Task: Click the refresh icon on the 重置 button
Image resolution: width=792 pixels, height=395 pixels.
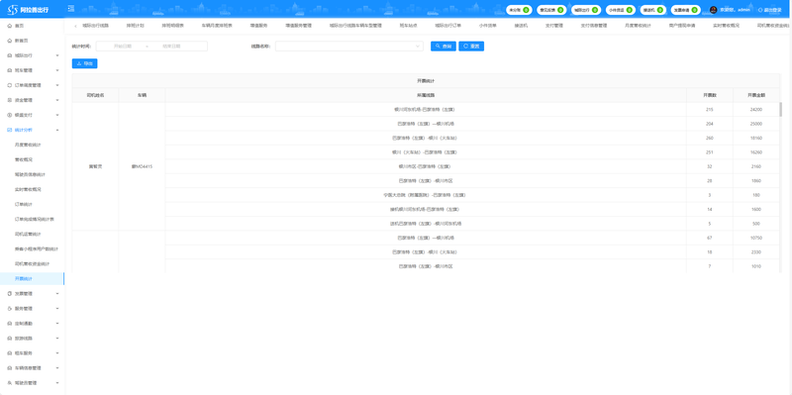Action: tap(465, 46)
